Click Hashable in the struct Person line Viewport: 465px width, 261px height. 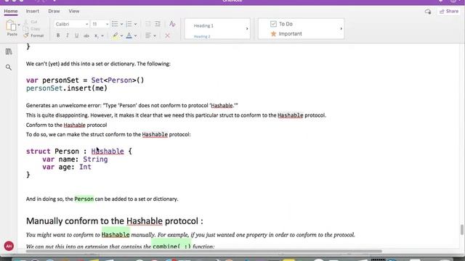tap(108, 152)
